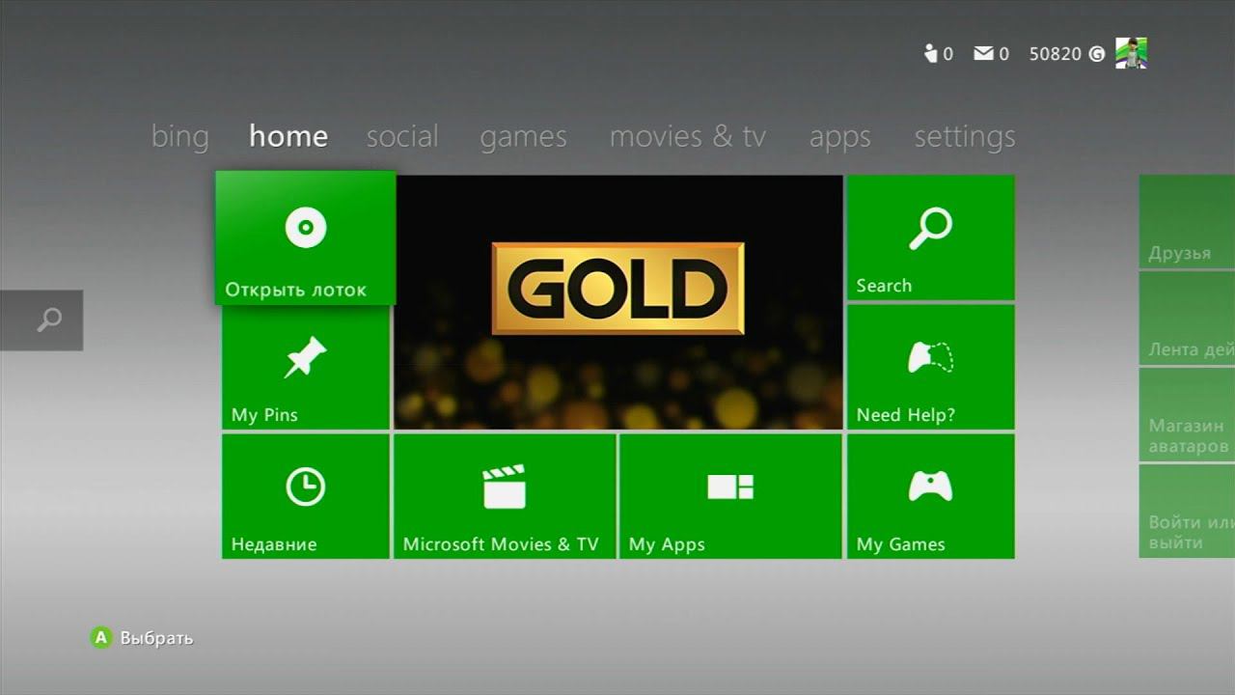
Task: Open the My Games tile
Action: [930, 496]
